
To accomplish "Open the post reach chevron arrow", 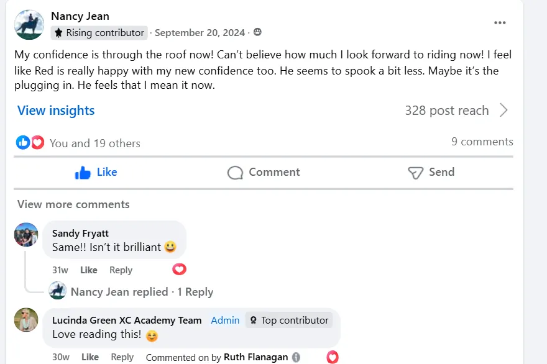I will tap(503, 111).
